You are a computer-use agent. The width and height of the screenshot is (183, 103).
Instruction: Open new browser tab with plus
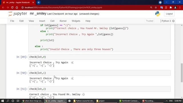click(x=39, y=3)
